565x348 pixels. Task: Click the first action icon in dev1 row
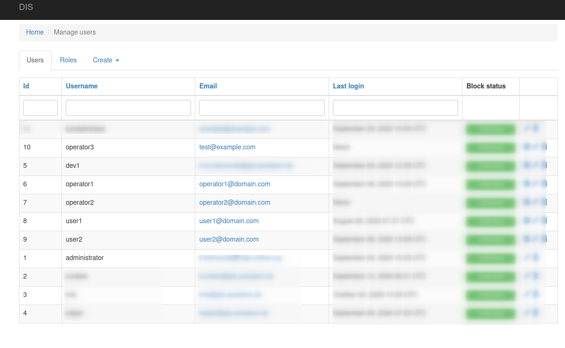pyautogui.click(x=527, y=165)
